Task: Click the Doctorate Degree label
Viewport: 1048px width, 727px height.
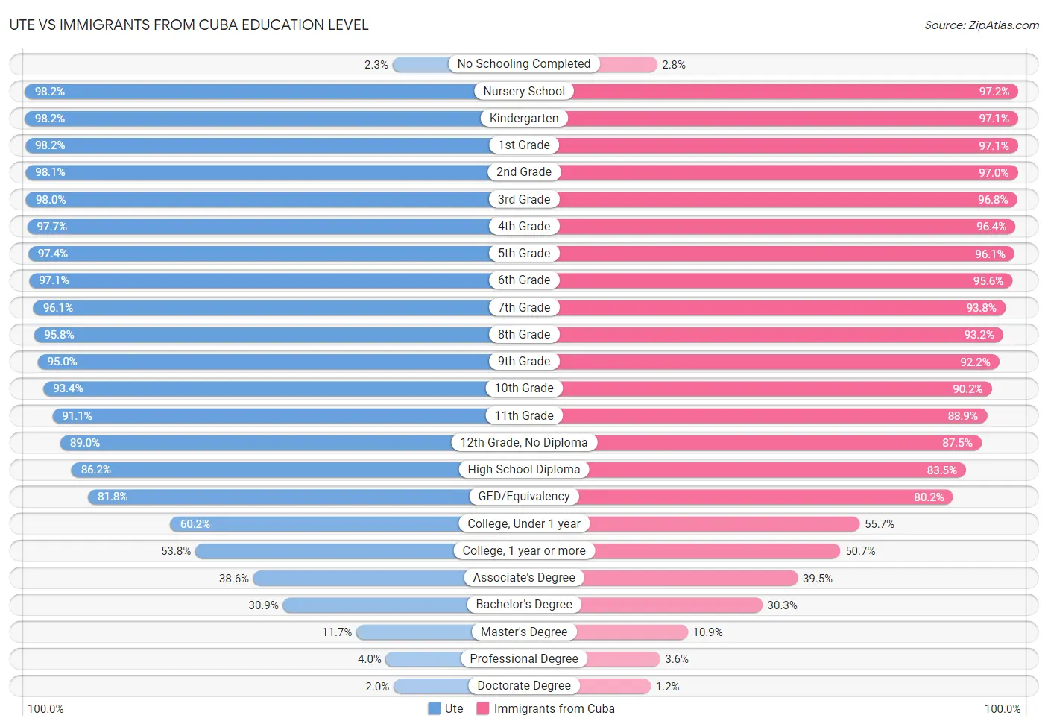Action: (x=524, y=685)
